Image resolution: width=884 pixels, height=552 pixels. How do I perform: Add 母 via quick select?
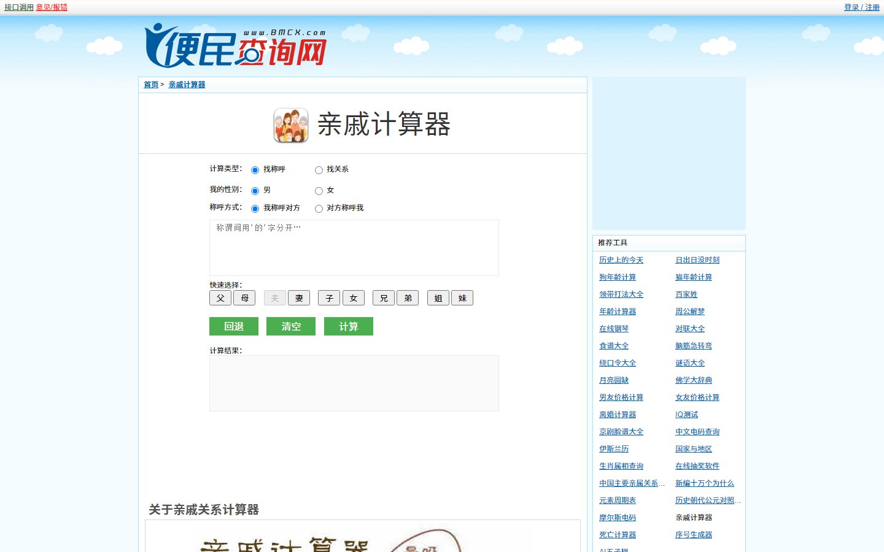(x=244, y=298)
